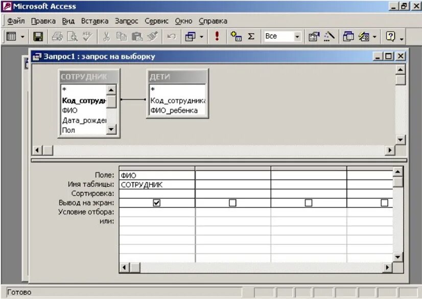
Task: Click the Имя таблицы cell containing СОТРУДНИК
Action: point(157,185)
